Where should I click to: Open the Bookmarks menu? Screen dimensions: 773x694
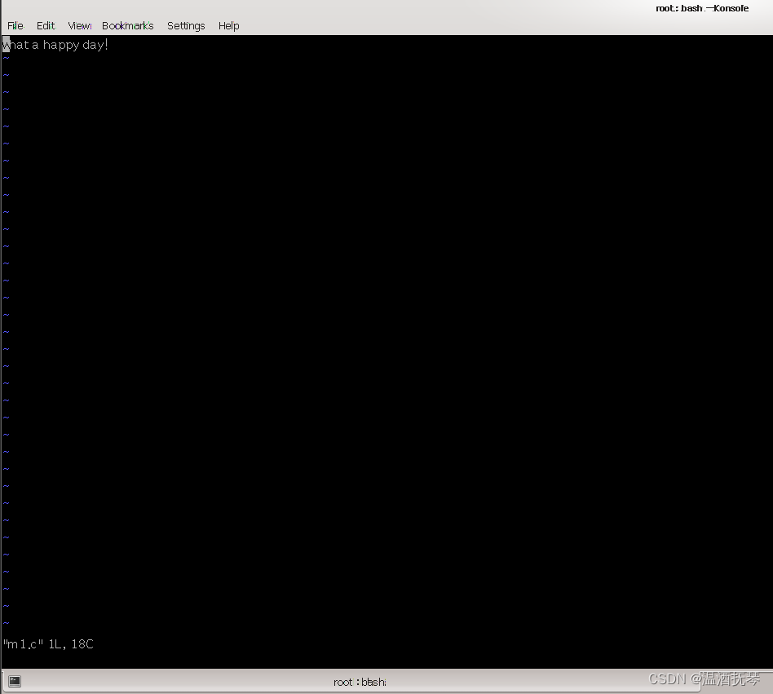click(127, 25)
